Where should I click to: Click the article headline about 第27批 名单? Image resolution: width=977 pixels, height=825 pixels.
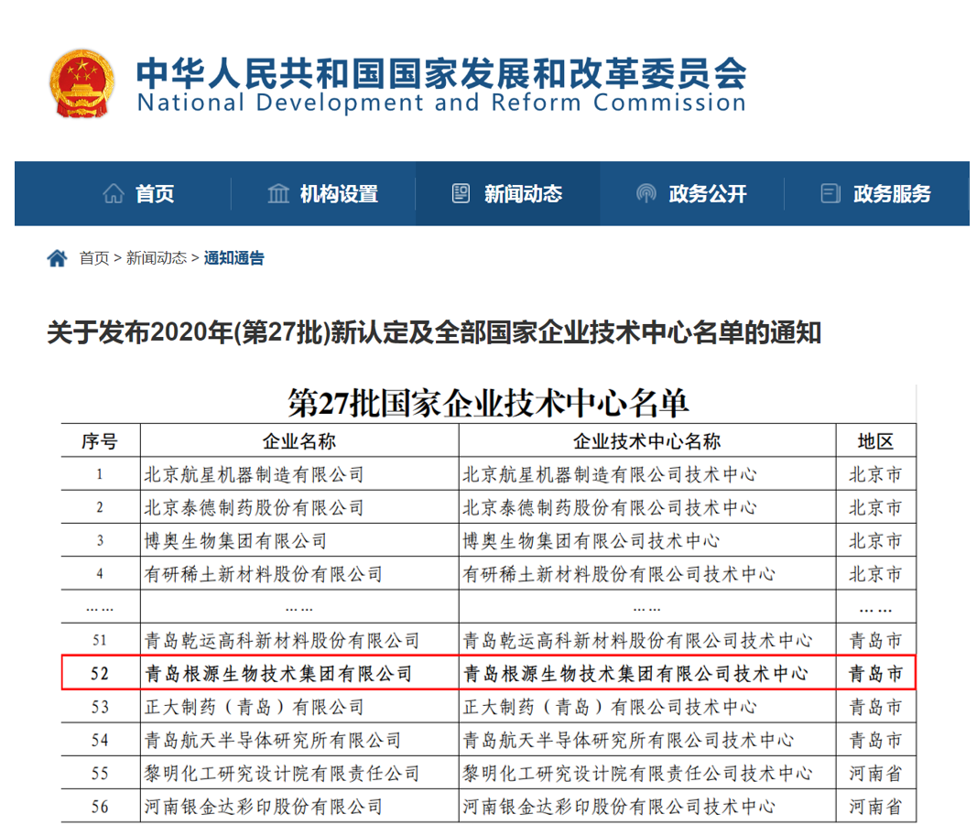point(434,332)
